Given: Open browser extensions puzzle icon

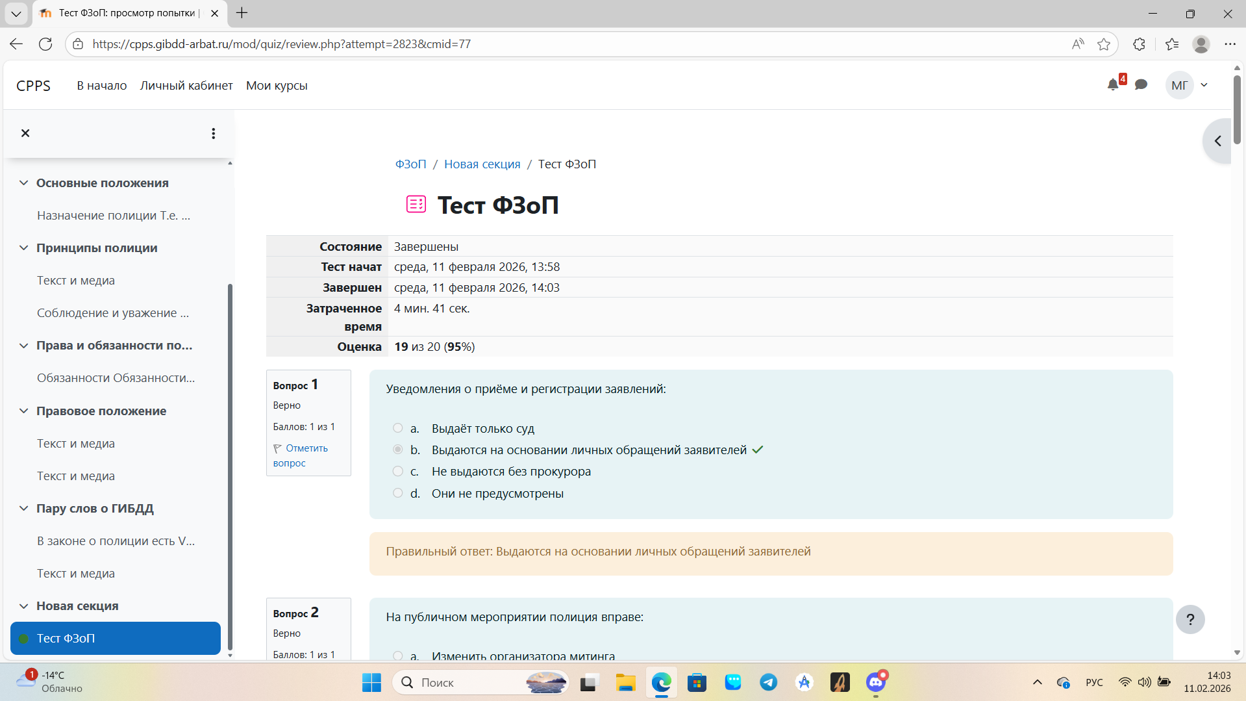Looking at the screenshot, I should pyautogui.click(x=1139, y=44).
